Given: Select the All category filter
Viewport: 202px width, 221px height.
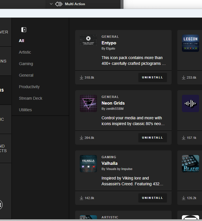Looking at the screenshot, I should [22, 41].
